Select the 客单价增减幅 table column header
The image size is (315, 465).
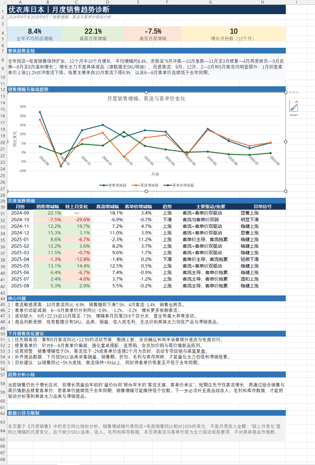pos(138,207)
